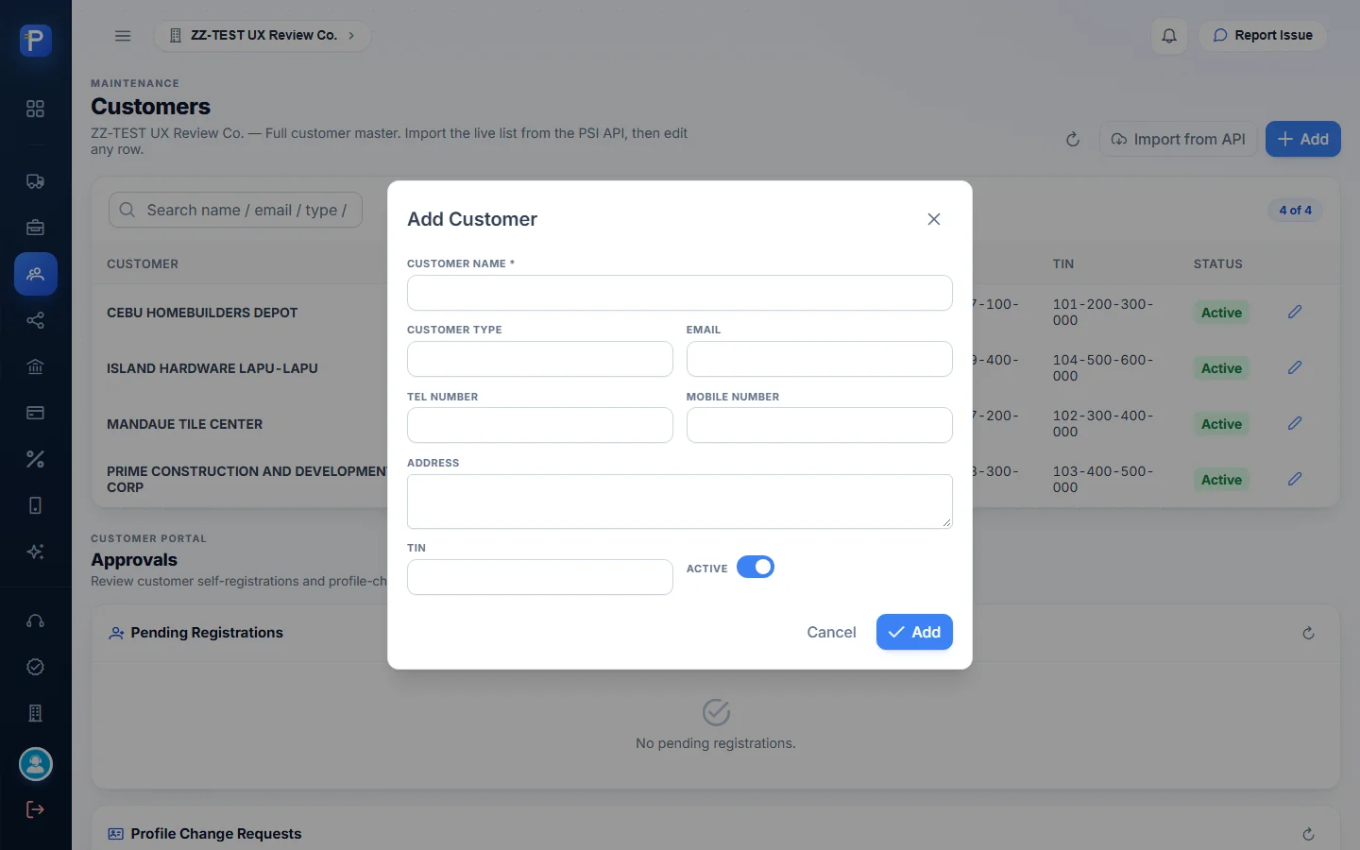Click the logout icon in sidebar
Screen dimensions: 1360x850
tap(36, 809)
